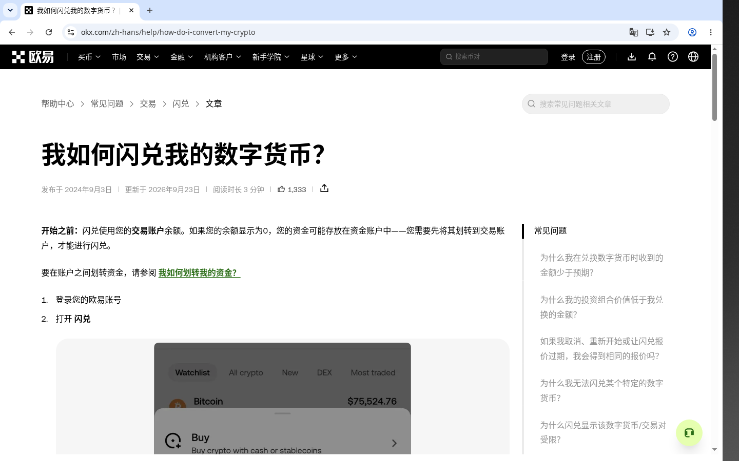Viewport: 739px width, 461px height.
Task: View site information icon in address bar
Action: coord(71,32)
